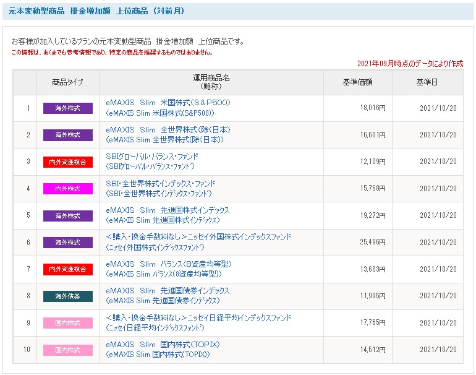Screen dimensions: 476x375
Task: Click 海外株式 badge in row 1
Action: click(x=68, y=108)
